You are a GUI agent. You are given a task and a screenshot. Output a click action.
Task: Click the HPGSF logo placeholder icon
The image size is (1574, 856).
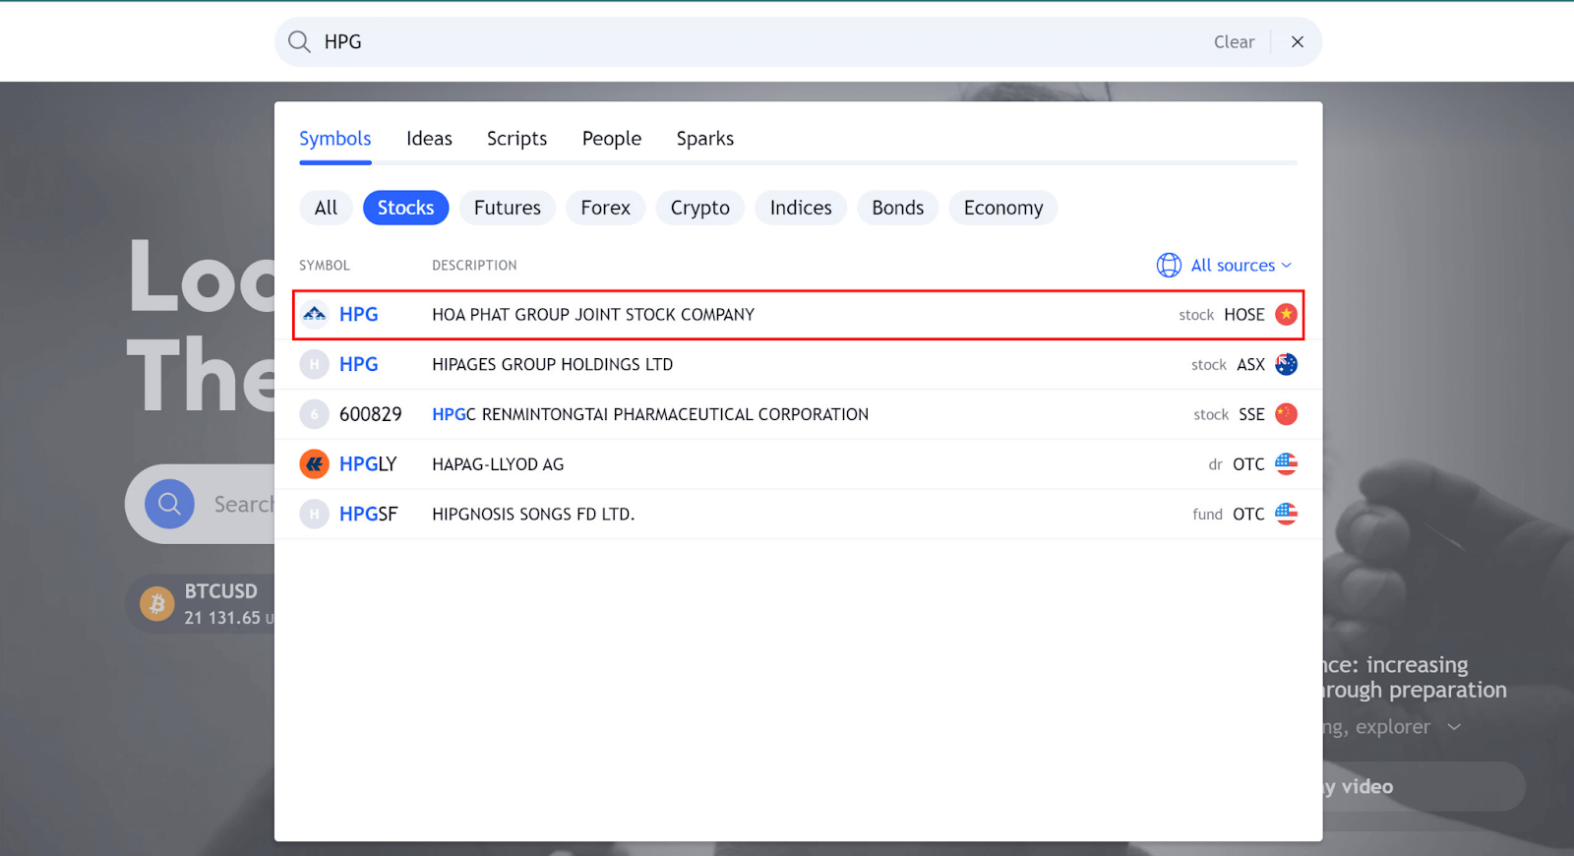314,514
